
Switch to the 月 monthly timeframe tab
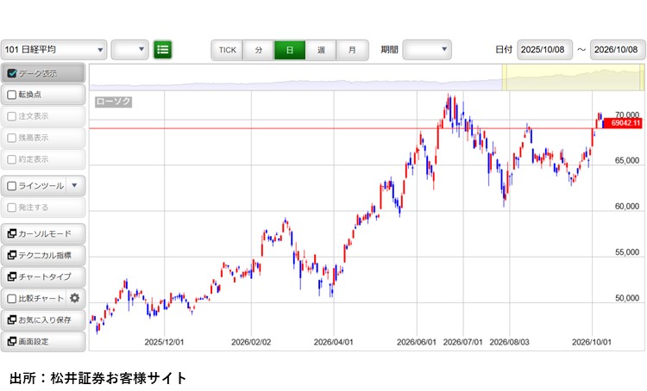[x=352, y=50]
